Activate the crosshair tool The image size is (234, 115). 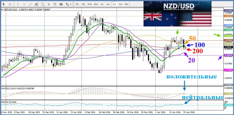point(10,4)
